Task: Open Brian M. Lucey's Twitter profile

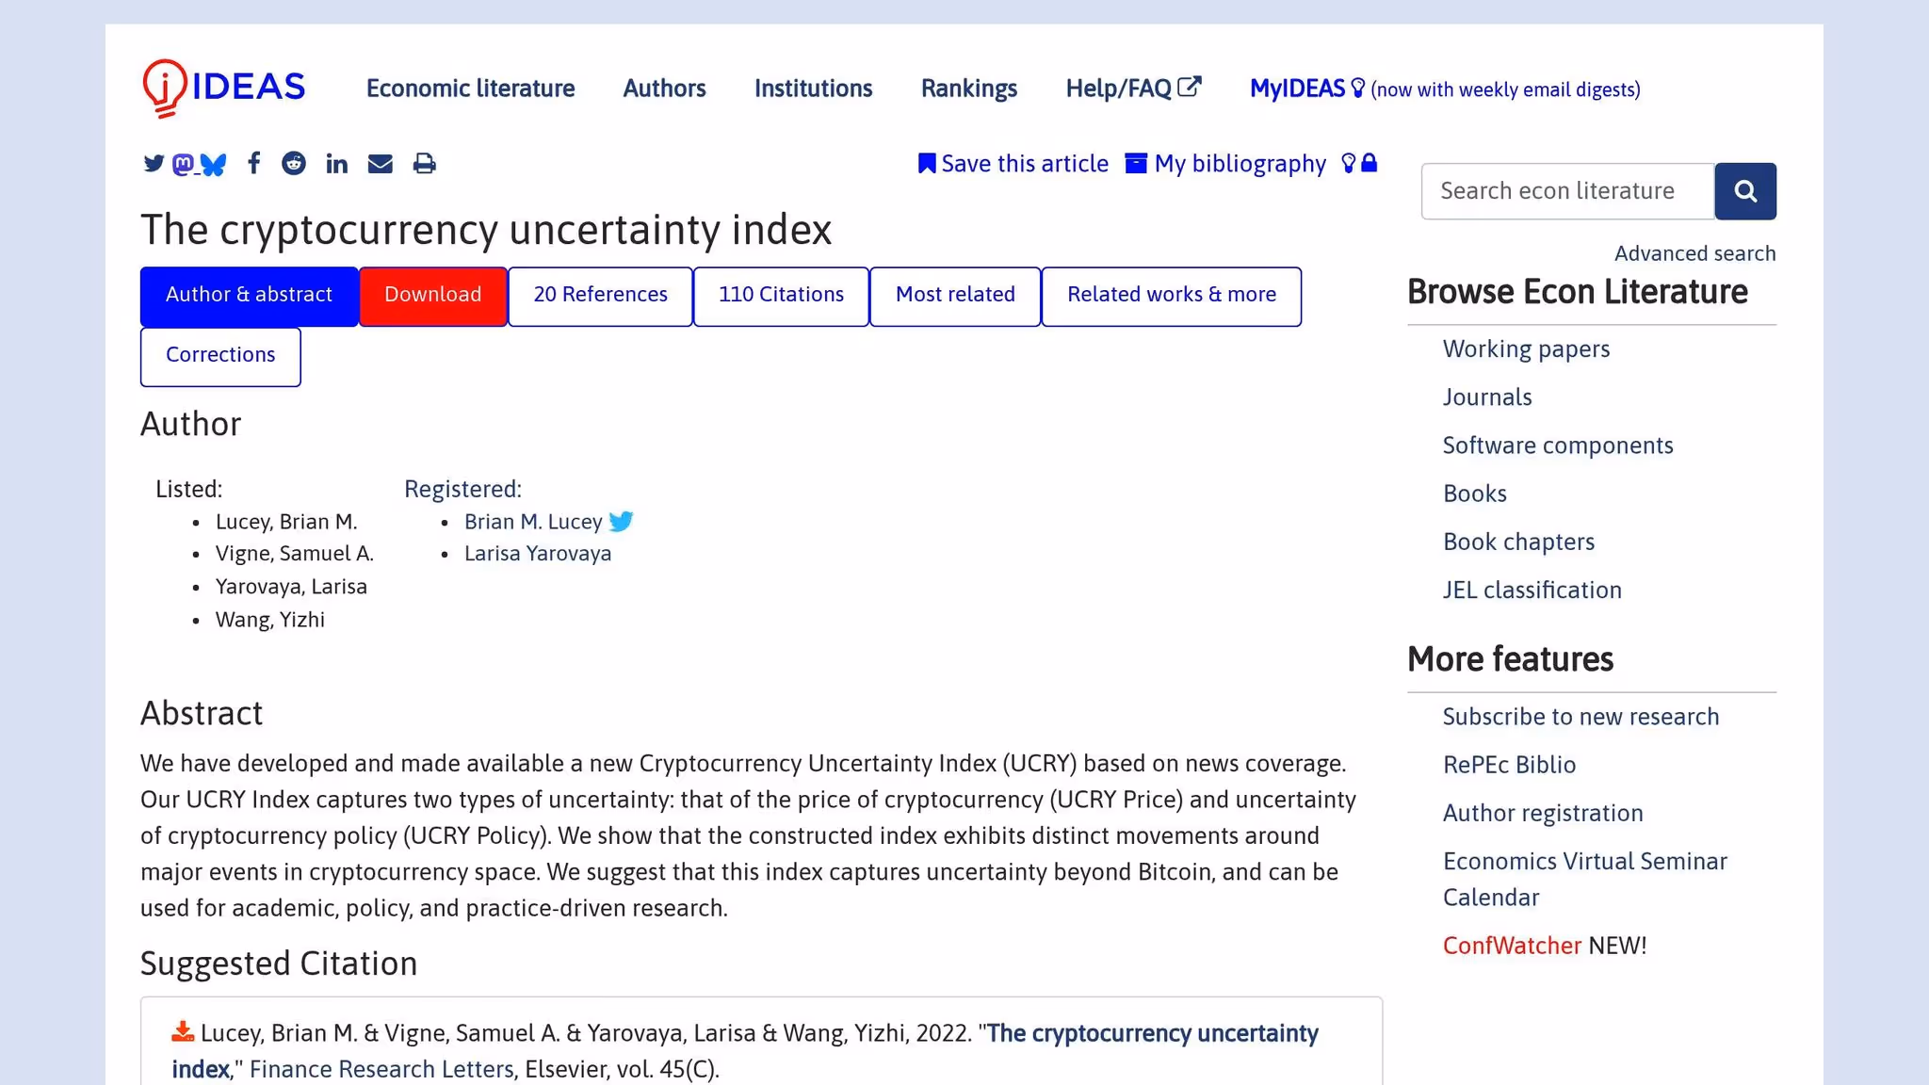Action: point(623,521)
